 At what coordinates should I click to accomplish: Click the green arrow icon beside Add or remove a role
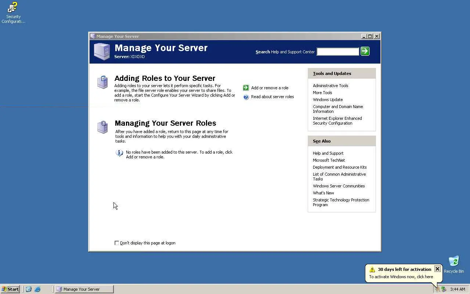[246, 88]
